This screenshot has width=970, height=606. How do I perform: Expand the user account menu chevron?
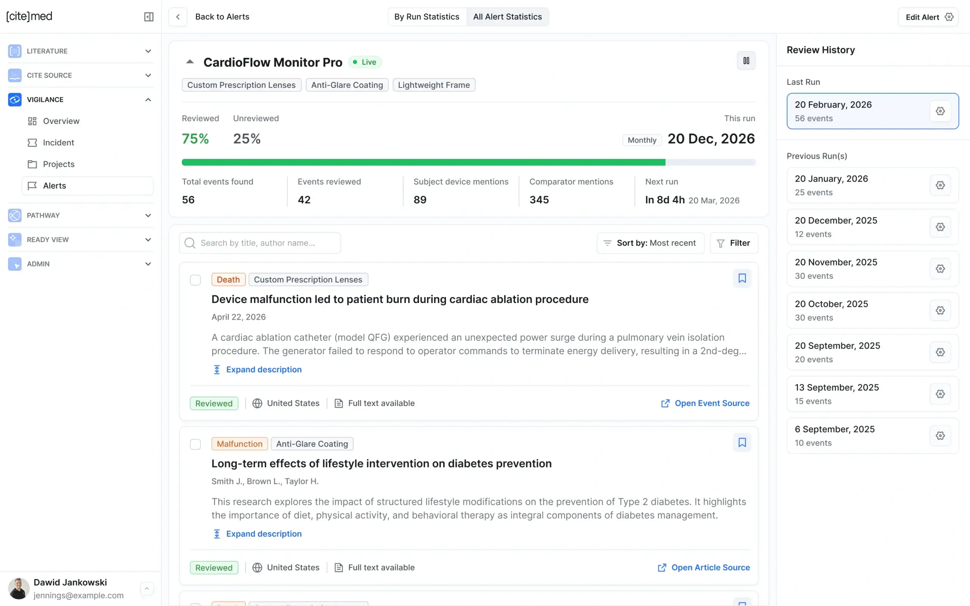(147, 588)
